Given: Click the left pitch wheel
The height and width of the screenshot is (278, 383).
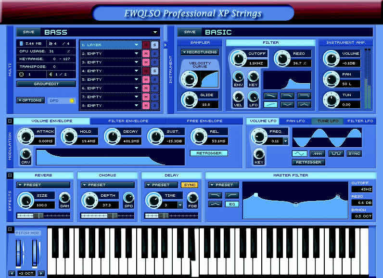Looking at the screenshot, I should [19, 253].
